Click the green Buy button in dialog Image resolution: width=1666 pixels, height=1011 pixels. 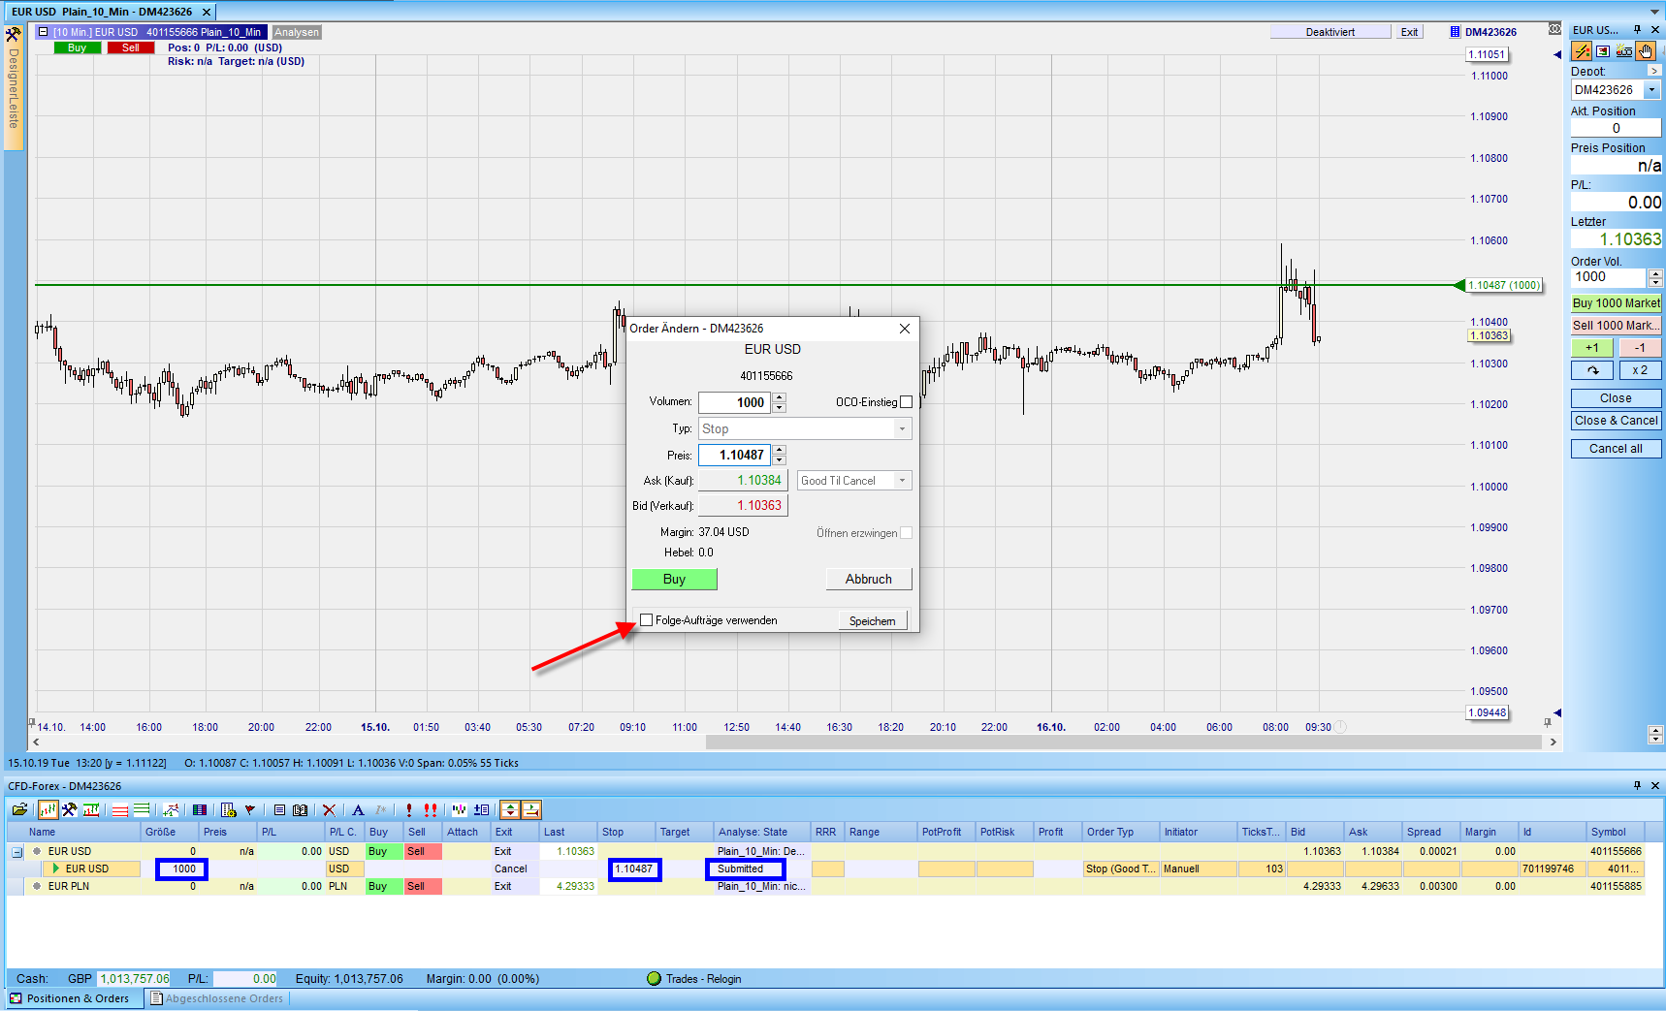tap(674, 580)
